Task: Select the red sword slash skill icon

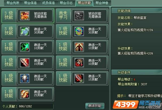Action: (25, 63)
